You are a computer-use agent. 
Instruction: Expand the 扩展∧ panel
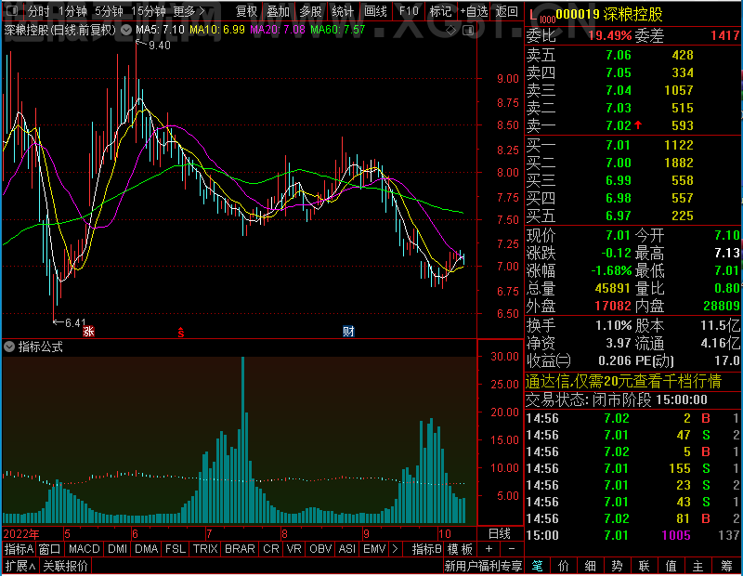point(20,566)
